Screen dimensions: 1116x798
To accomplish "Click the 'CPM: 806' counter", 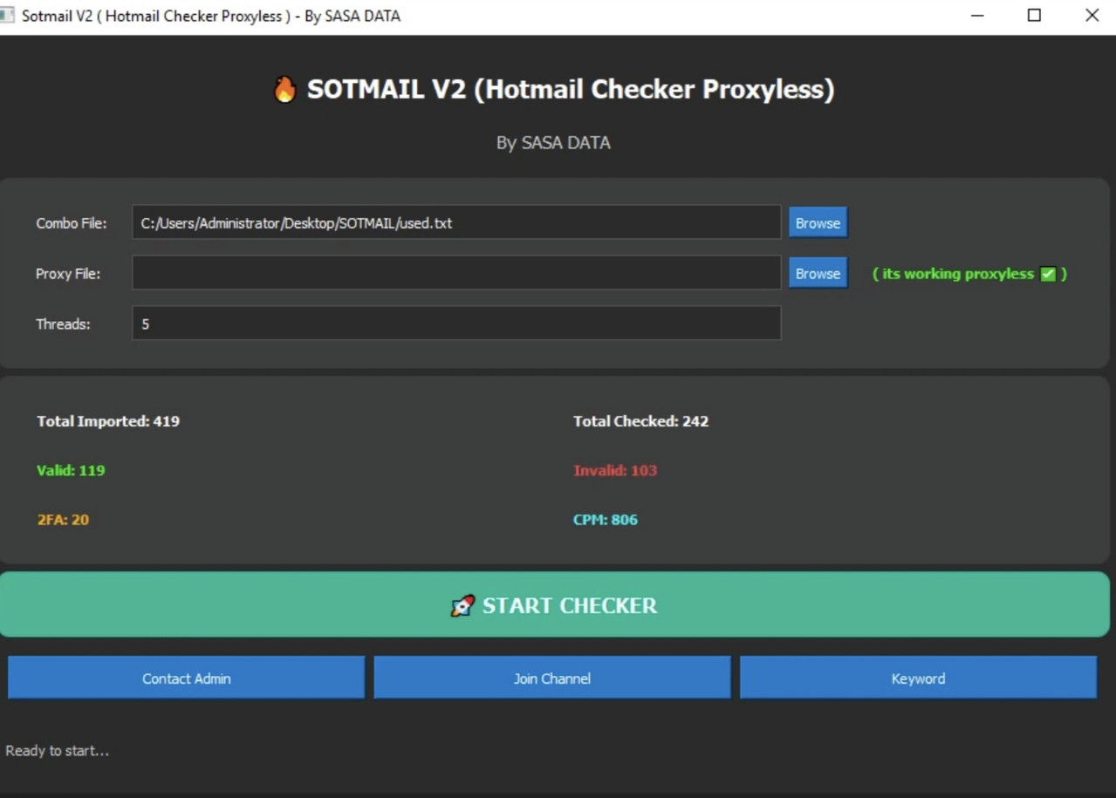I will pos(606,520).
